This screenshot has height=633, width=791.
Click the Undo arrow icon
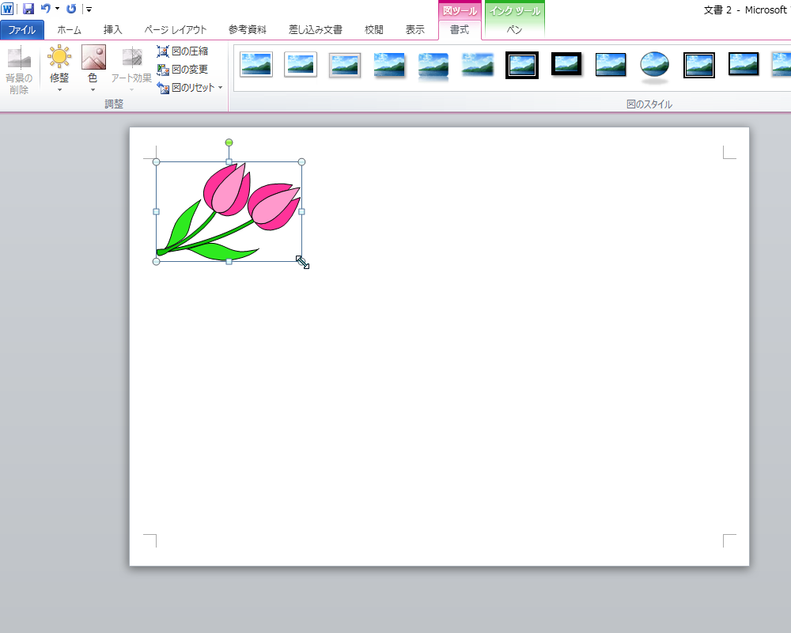point(46,9)
